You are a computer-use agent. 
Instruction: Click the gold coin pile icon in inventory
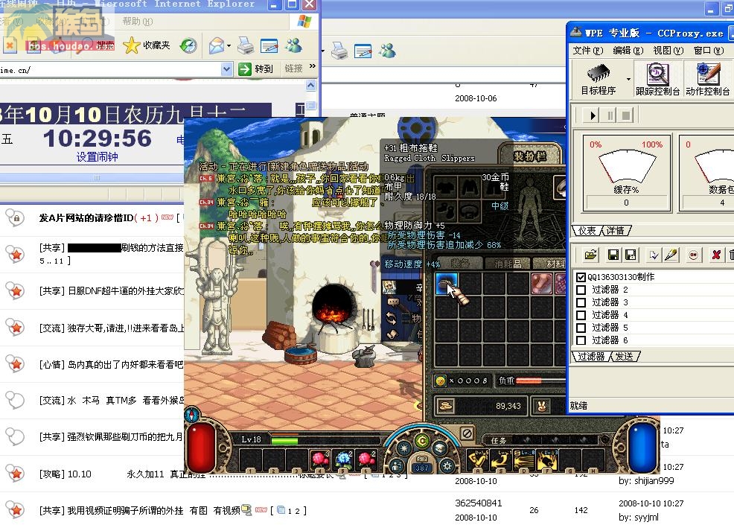click(446, 406)
